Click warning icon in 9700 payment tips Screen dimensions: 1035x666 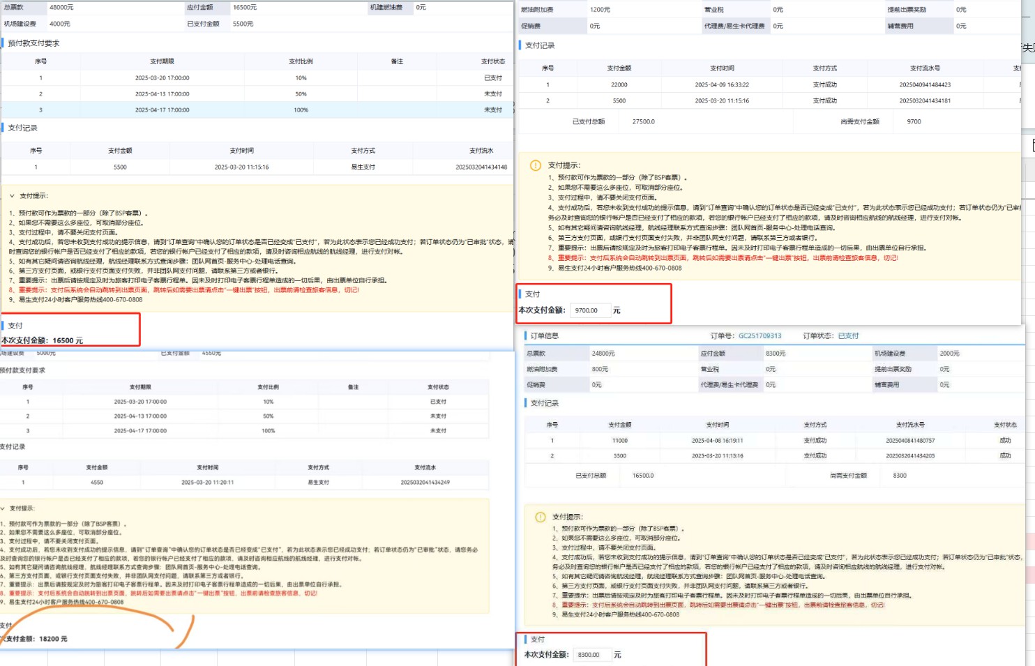pyautogui.click(x=536, y=165)
